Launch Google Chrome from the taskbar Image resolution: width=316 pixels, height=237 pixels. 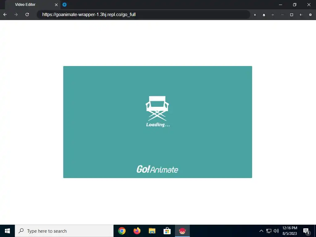coord(122,231)
